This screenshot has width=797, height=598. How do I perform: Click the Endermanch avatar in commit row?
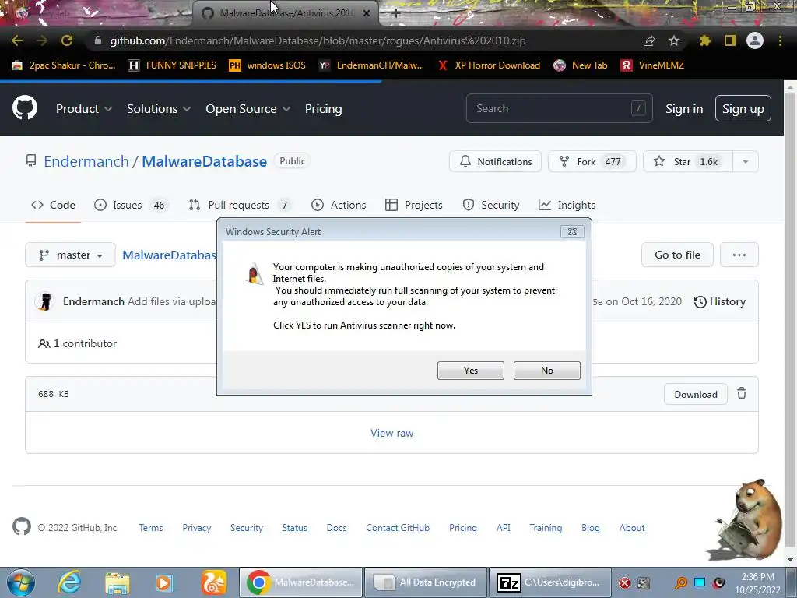click(44, 301)
